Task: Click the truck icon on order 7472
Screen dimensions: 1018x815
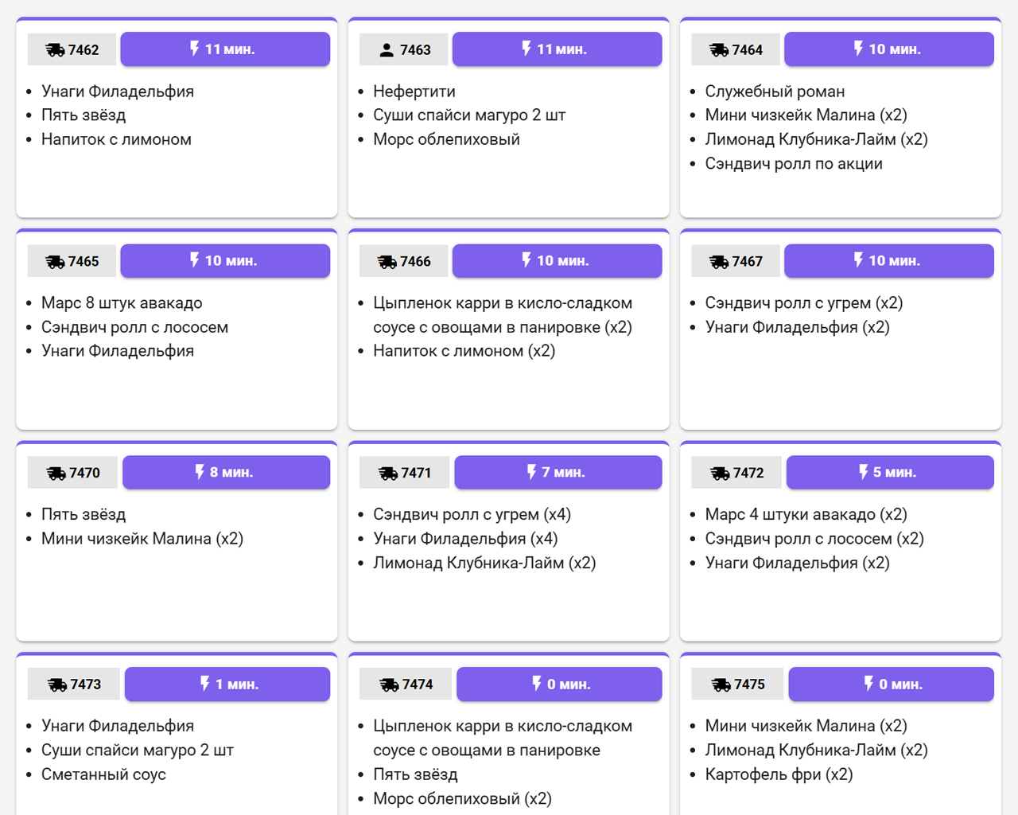Action: [721, 474]
